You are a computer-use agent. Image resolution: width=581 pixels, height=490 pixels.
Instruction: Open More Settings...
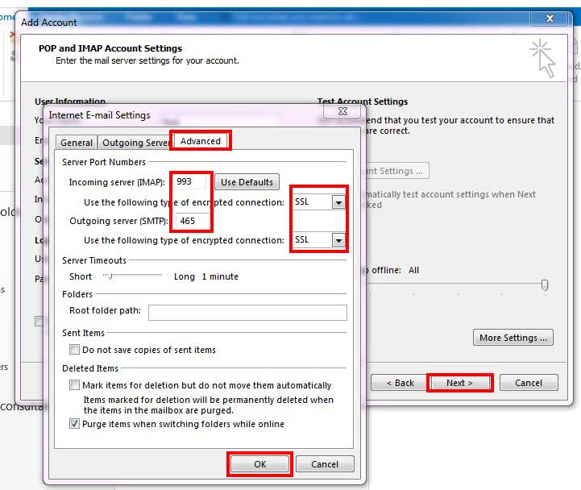tap(513, 338)
